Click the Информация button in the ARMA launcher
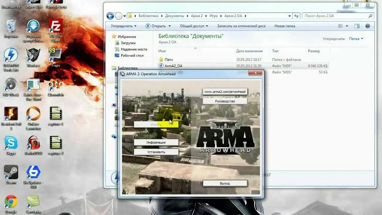Image resolution: width=382 pixels, height=215 pixels. point(156,142)
